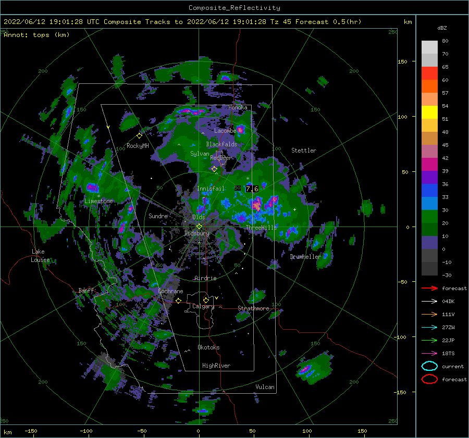Screen dimensions: 469x438
Task: Click the Limestone label
Action: click(98, 201)
